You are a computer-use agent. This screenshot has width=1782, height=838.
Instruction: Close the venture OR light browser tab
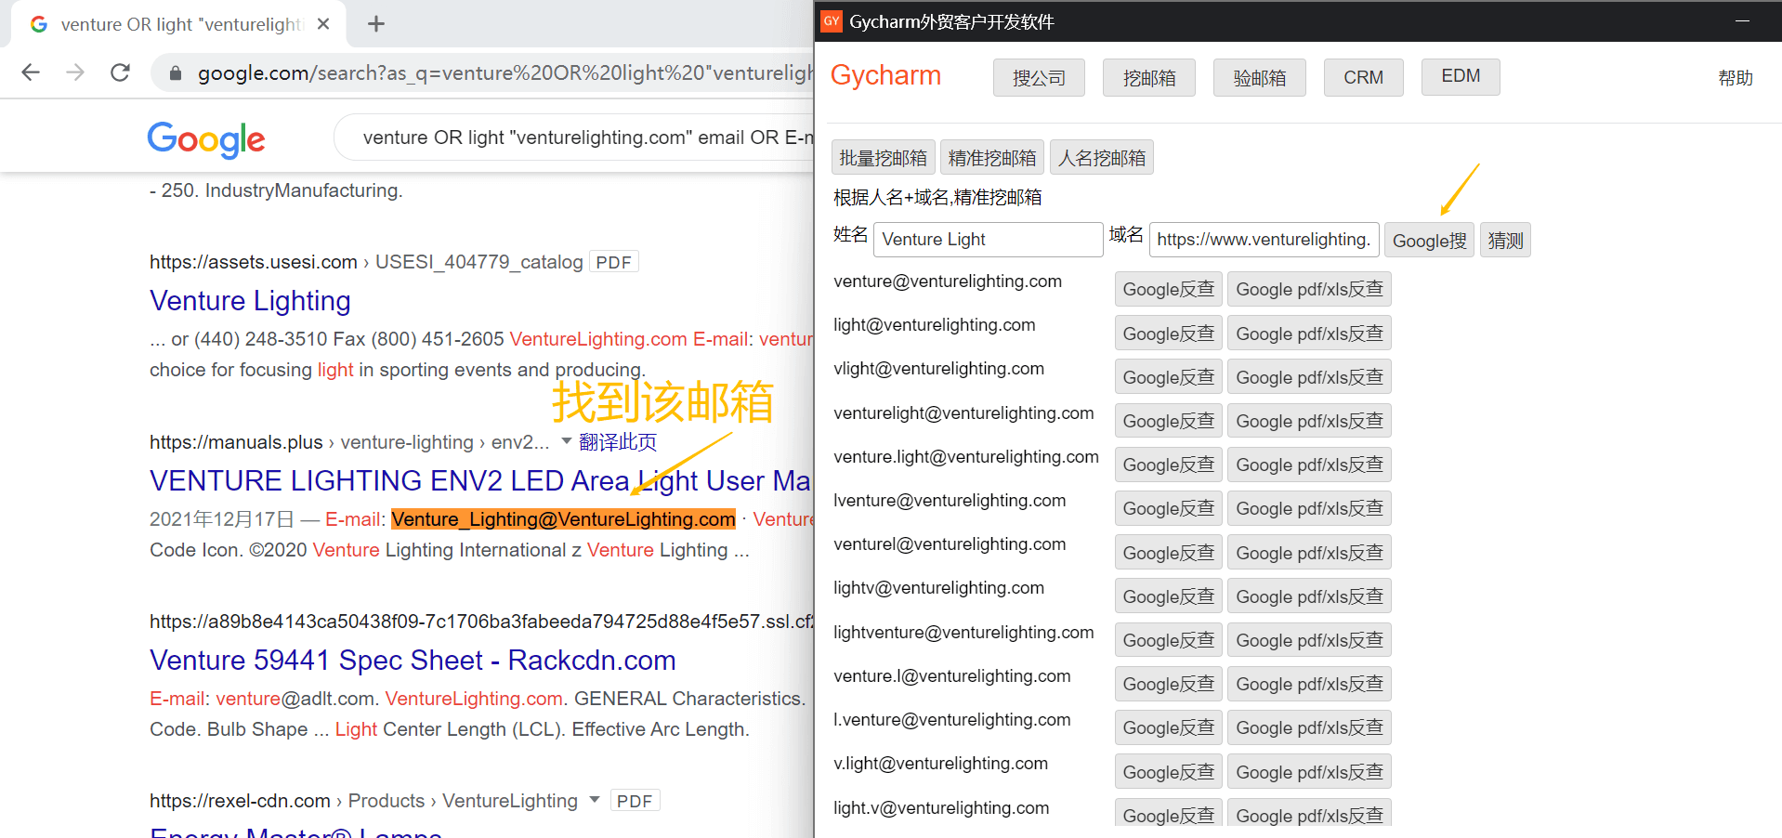tap(323, 24)
